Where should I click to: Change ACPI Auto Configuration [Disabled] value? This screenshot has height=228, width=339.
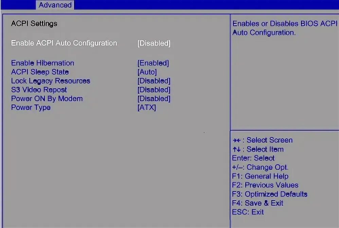[154, 43]
